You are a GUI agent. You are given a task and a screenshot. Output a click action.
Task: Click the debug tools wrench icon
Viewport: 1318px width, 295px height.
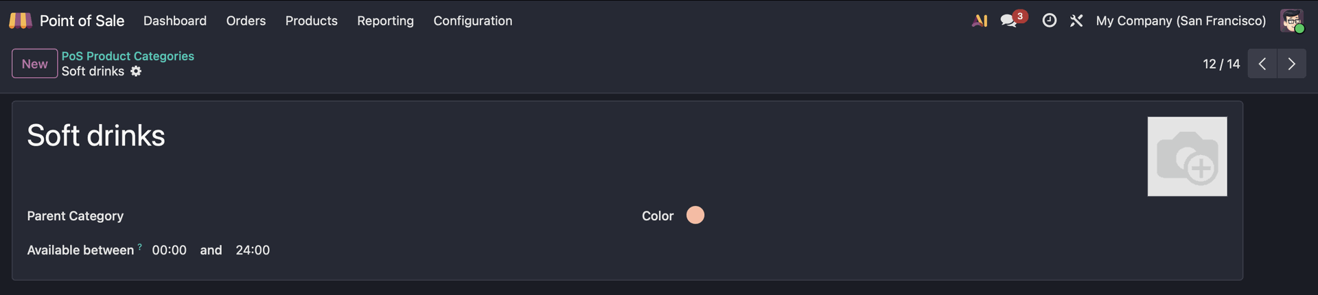pyautogui.click(x=1076, y=21)
